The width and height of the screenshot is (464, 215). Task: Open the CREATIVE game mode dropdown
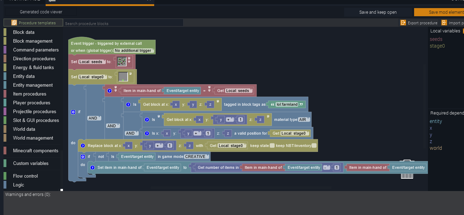click(196, 156)
